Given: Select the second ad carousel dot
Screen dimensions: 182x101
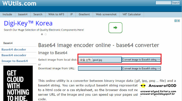Looking at the screenshot, I should coord(45,34).
